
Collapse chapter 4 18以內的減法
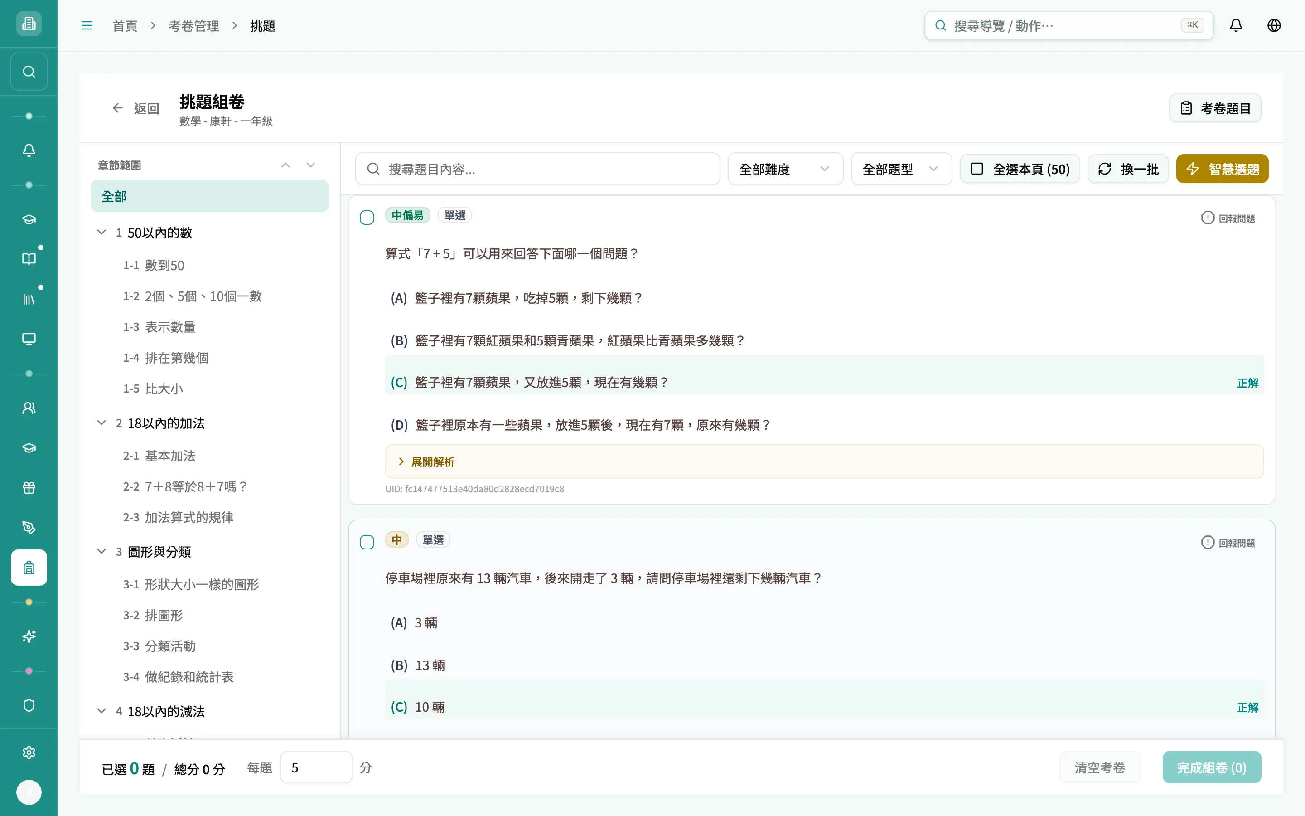coord(101,711)
